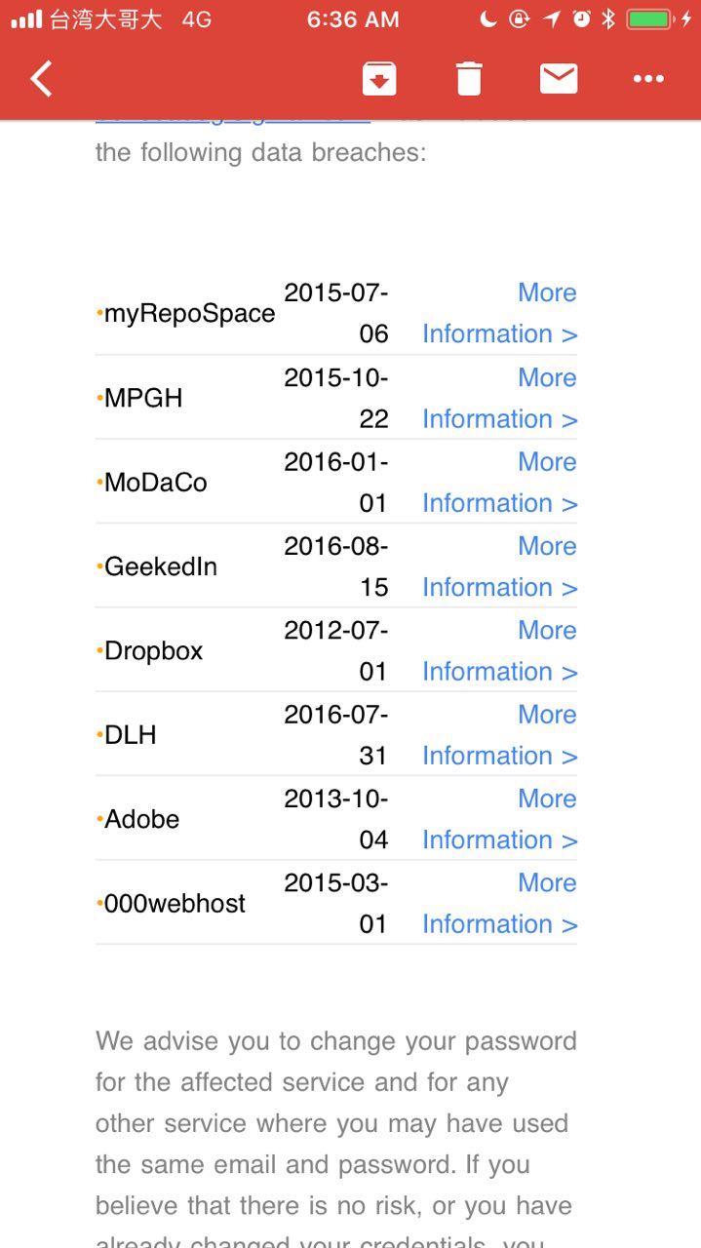
Task: Open More Information for MPGH breach
Action: pyautogui.click(x=499, y=398)
